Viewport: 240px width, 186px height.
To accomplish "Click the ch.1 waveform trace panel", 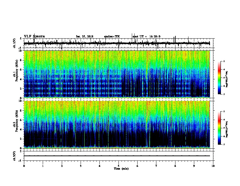I will click(x=118, y=43).
